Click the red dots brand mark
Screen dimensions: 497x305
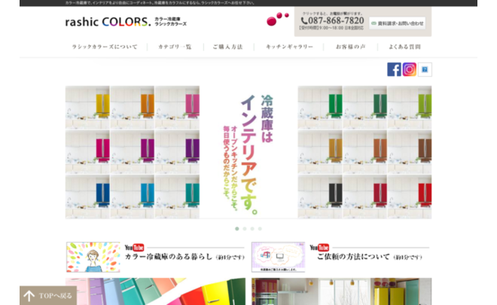click(277, 17)
